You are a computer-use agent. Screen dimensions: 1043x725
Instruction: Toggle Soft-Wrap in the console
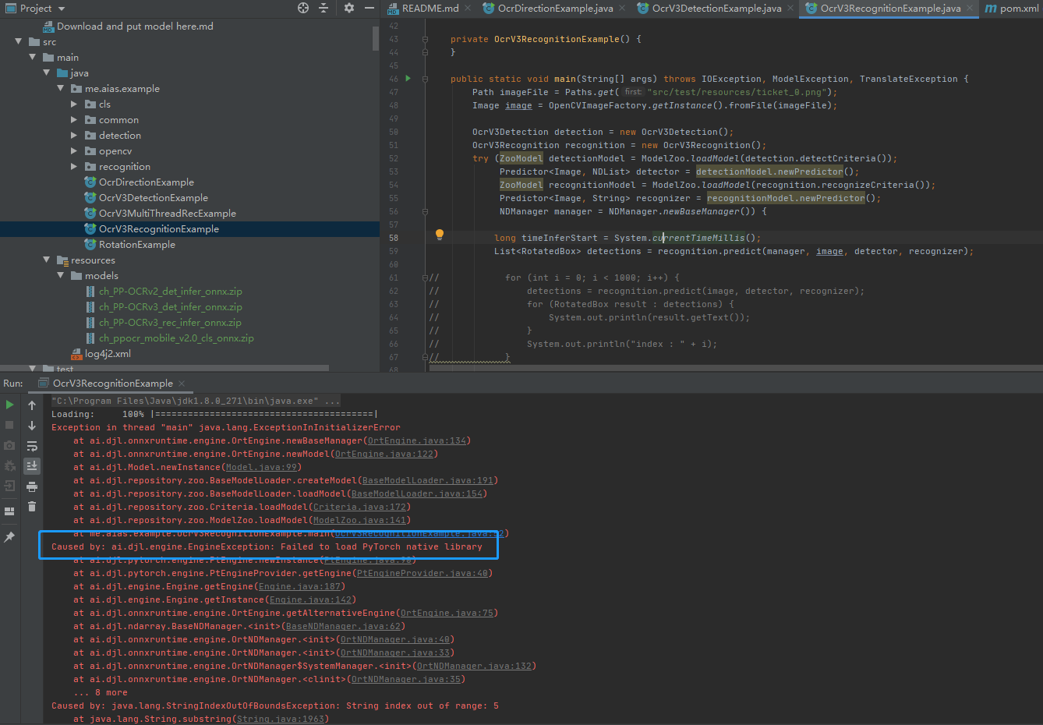(32, 446)
